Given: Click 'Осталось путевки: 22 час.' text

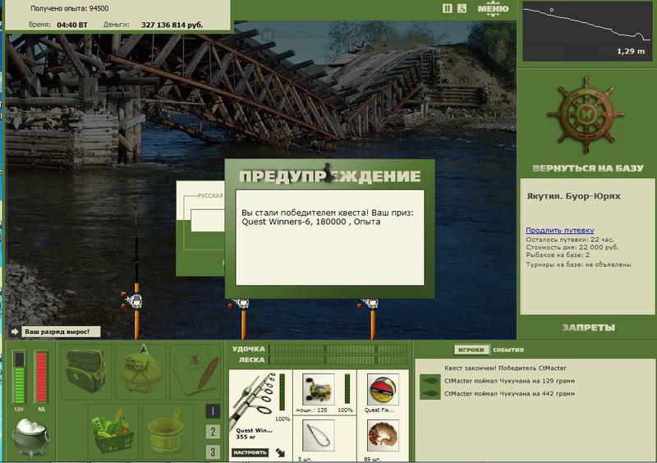Looking at the screenshot, I should tap(569, 240).
